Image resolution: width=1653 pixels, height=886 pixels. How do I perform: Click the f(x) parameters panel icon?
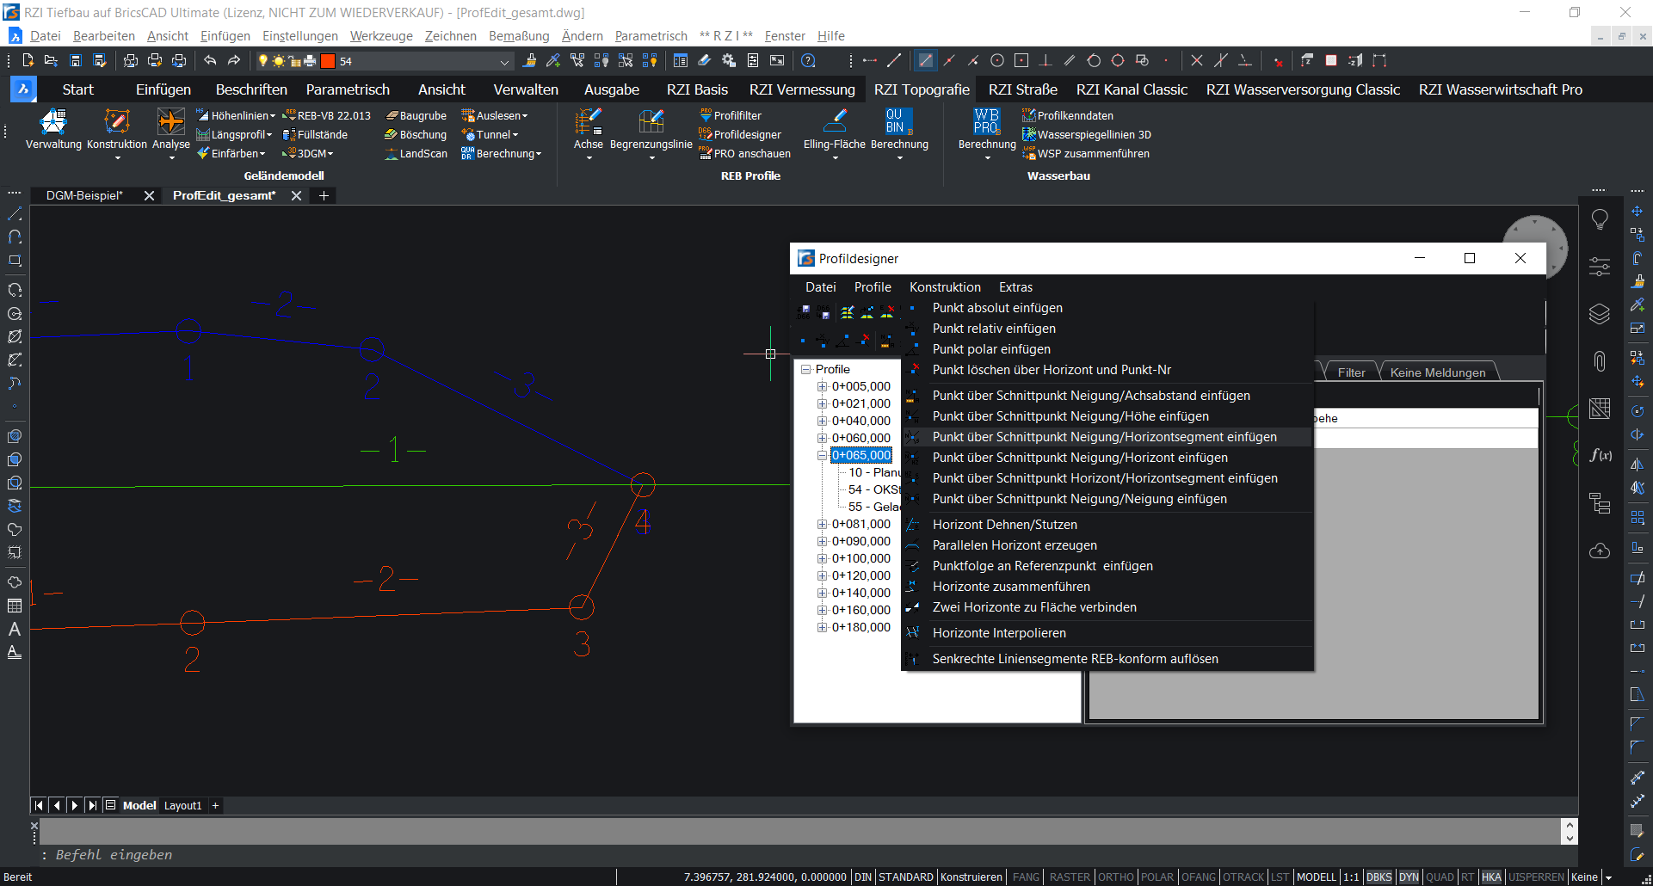[1600, 455]
